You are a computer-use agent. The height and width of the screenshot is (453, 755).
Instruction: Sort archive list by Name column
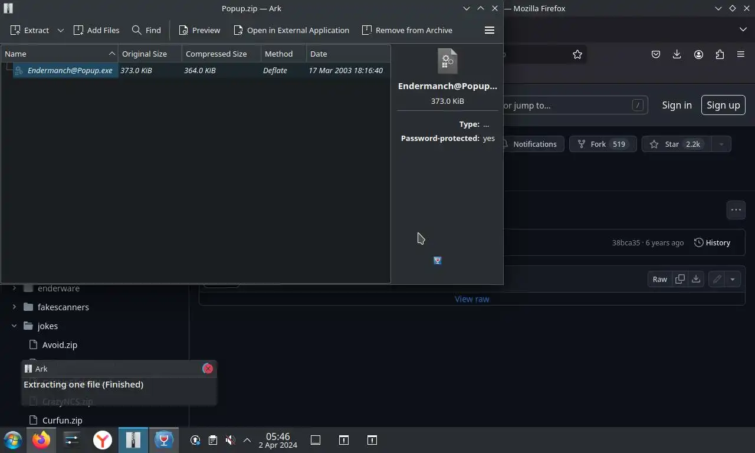coord(60,54)
